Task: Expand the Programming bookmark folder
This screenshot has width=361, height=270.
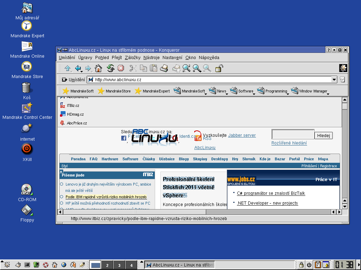Action: tap(273, 91)
